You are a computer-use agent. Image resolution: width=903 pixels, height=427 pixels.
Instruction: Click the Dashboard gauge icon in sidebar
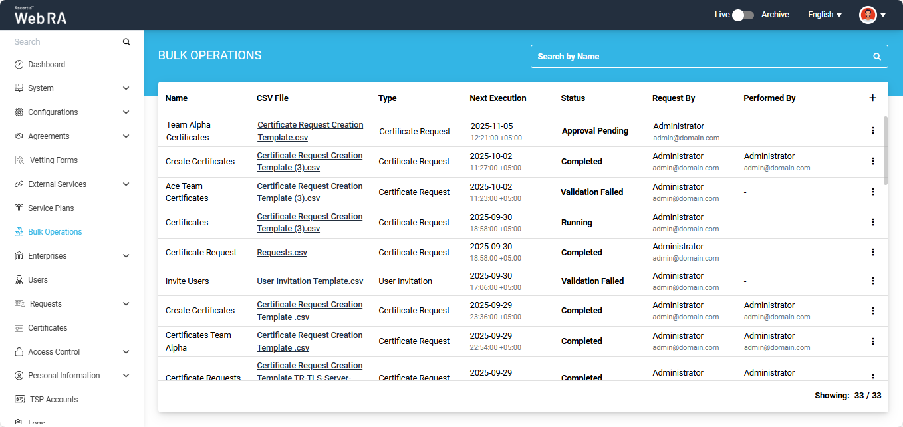[x=19, y=65]
